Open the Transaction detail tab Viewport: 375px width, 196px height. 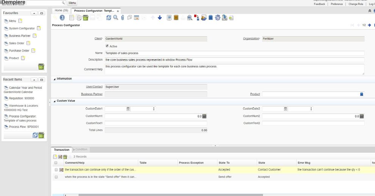tap(61, 149)
